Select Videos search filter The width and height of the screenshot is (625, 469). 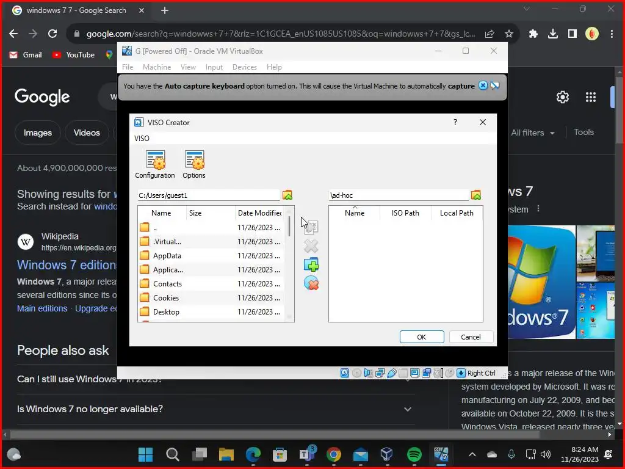(x=87, y=133)
